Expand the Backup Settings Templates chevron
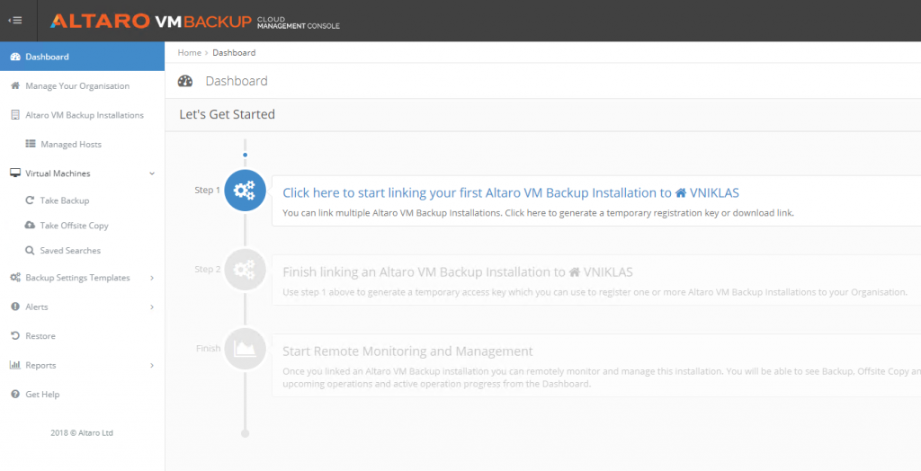Image resolution: width=921 pixels, height=471 pixels. [x=152, y=278]
